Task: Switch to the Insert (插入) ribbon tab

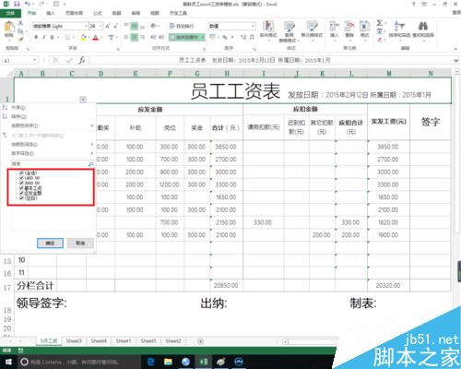Action: [50, 13]
